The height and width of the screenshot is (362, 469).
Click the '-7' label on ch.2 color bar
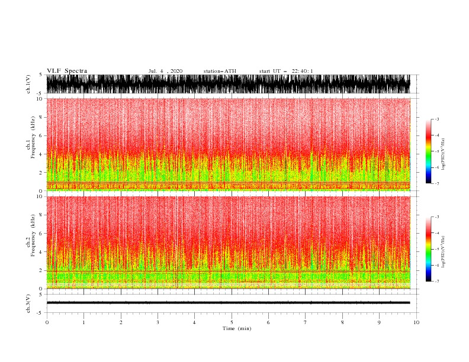437,281
